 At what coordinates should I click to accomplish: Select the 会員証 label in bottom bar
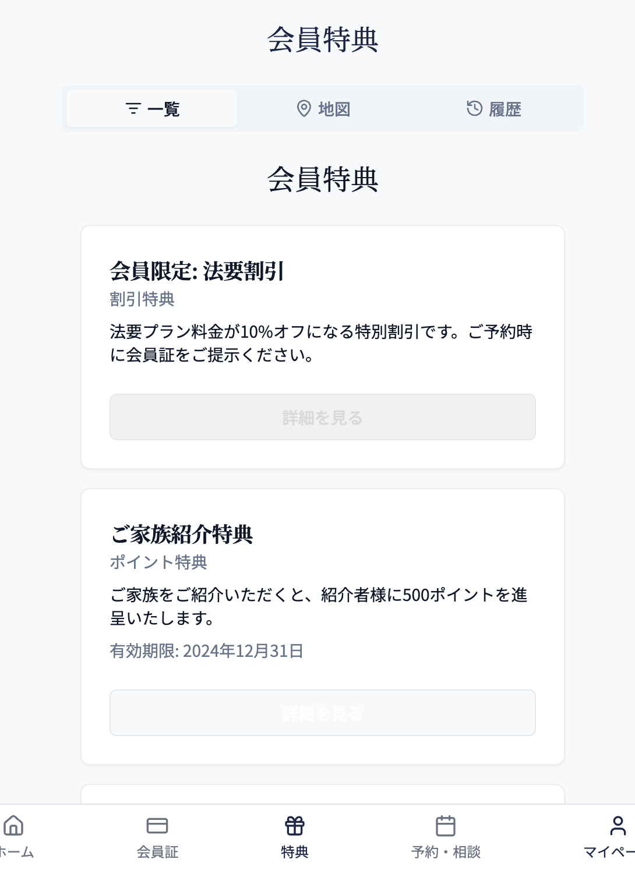(x=157, y=853)
